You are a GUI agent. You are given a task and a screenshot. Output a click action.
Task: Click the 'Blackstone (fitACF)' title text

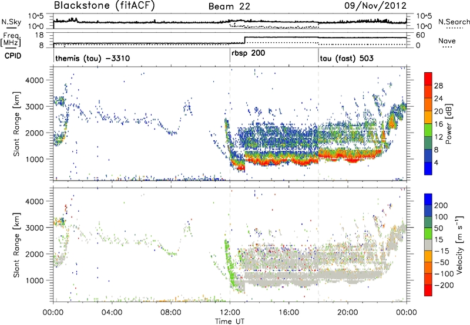[105, 6]
